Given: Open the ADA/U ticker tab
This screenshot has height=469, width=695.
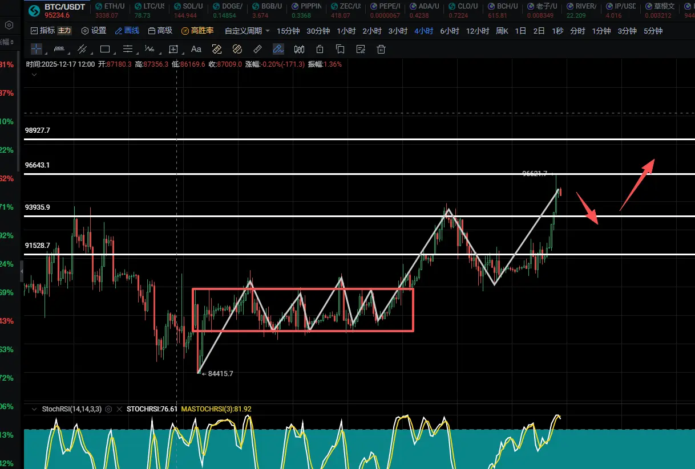Looking at the screenshot, I should pyautogui.click(x=424, y=10).
